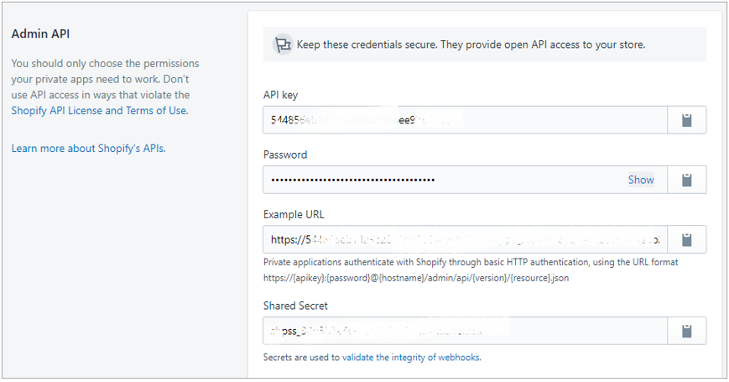Copy the API key with clipboard icon
Viewport: 729px width, 382px height.
pos(687,120)
